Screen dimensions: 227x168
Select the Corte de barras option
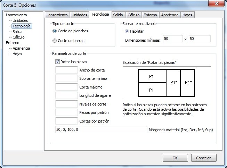pyautogui.click(x=54, y=41)
